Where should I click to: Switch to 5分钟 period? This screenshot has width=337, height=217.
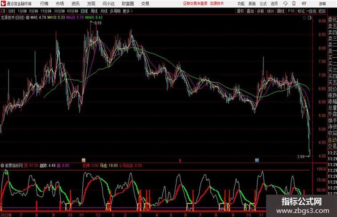33,11
